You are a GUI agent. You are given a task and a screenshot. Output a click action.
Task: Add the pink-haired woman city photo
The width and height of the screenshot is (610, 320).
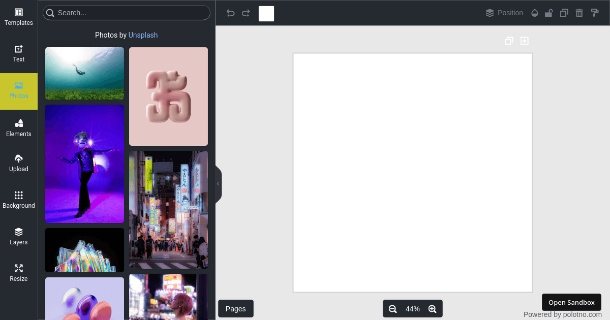click(x=168, y=297)
